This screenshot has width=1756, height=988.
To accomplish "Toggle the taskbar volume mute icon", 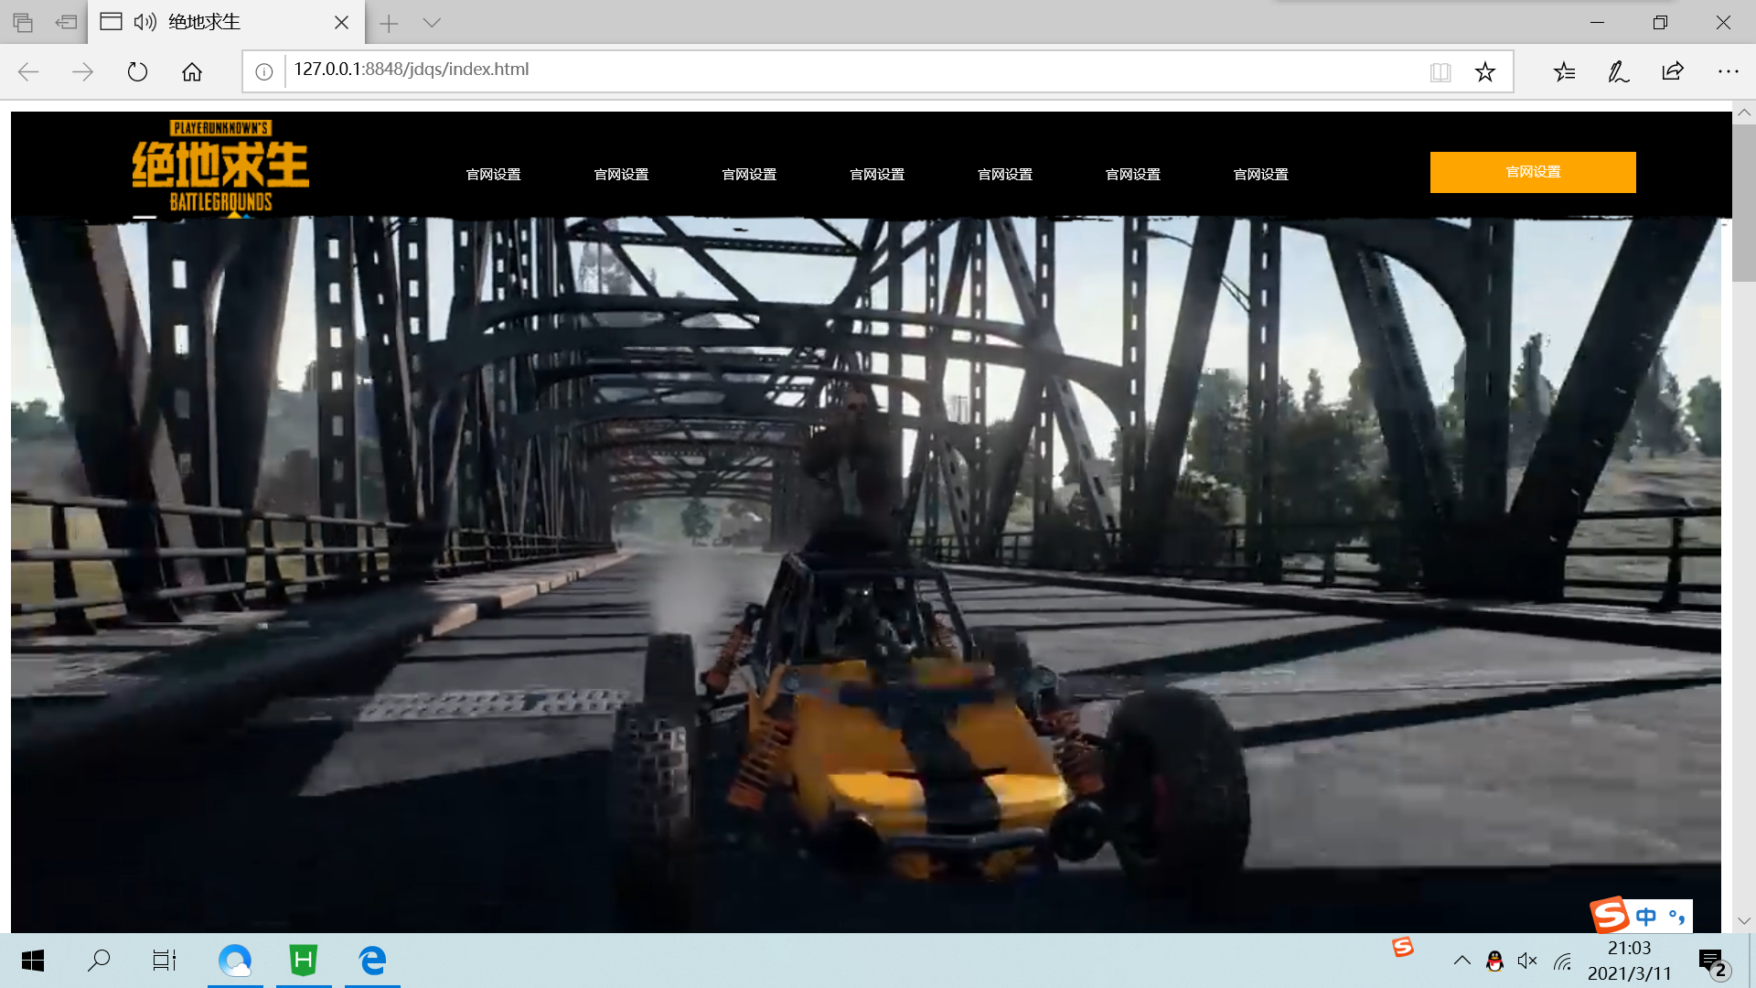I will click(1526, 961).
